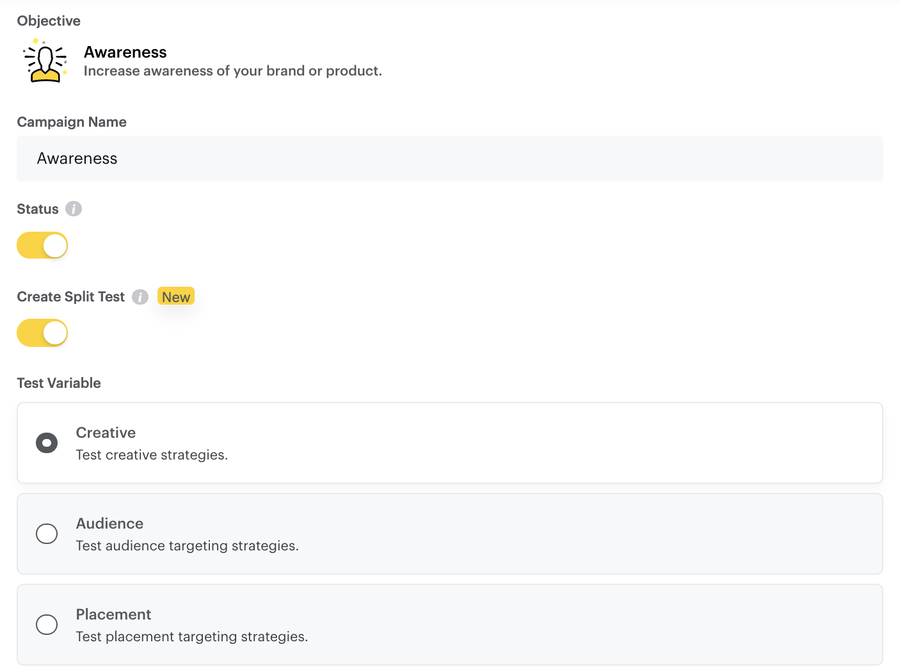Click the 'Test placement targeting strategies' description

coord(191,637)
